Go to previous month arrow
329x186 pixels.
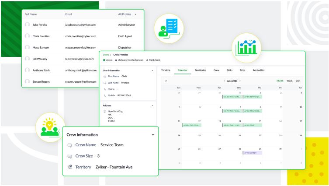pos(224,81)
